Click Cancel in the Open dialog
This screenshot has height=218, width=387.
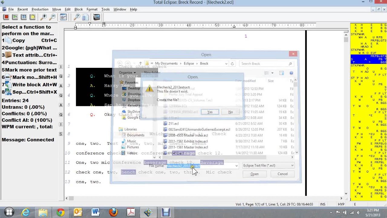click(283, 174)
